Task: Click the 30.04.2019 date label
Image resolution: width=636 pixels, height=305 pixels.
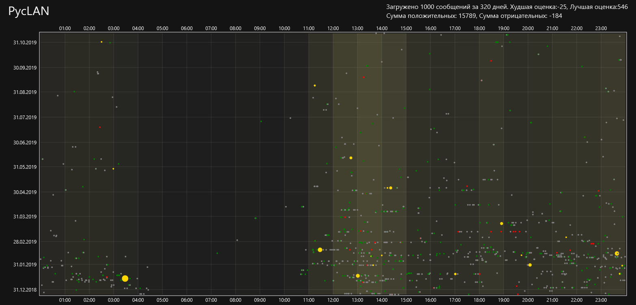Action: tap(25, 192)
